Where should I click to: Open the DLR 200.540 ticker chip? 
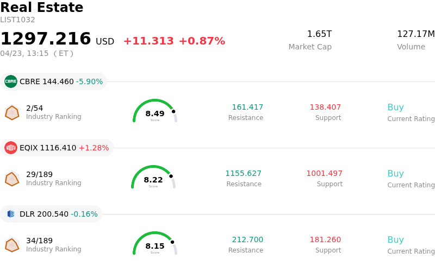click(52, 214)
